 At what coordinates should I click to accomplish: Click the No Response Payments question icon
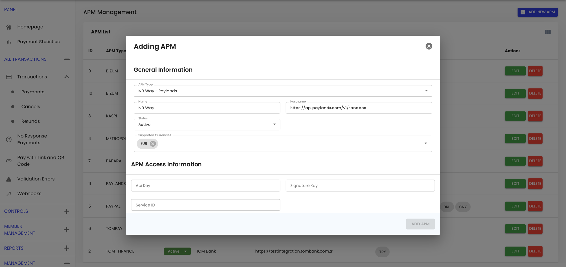click(9, 139)
